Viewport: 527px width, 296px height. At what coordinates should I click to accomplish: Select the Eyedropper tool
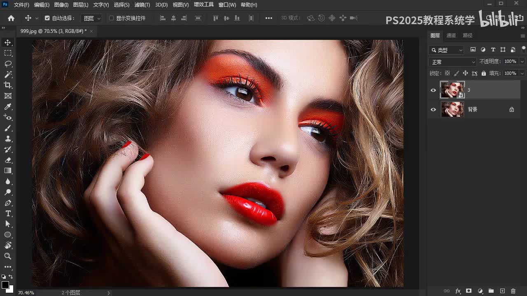(x=8, y=107)
